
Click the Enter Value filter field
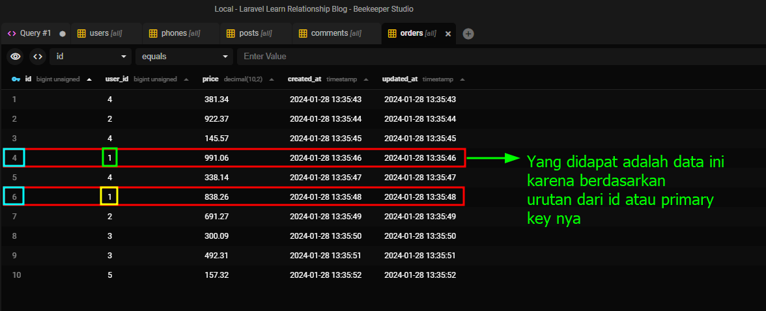tap(495, 57)
